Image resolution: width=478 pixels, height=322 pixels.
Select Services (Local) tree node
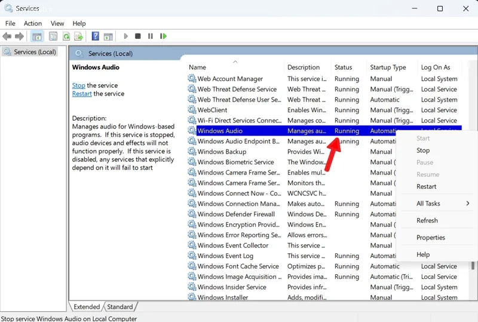click(30, 52)
